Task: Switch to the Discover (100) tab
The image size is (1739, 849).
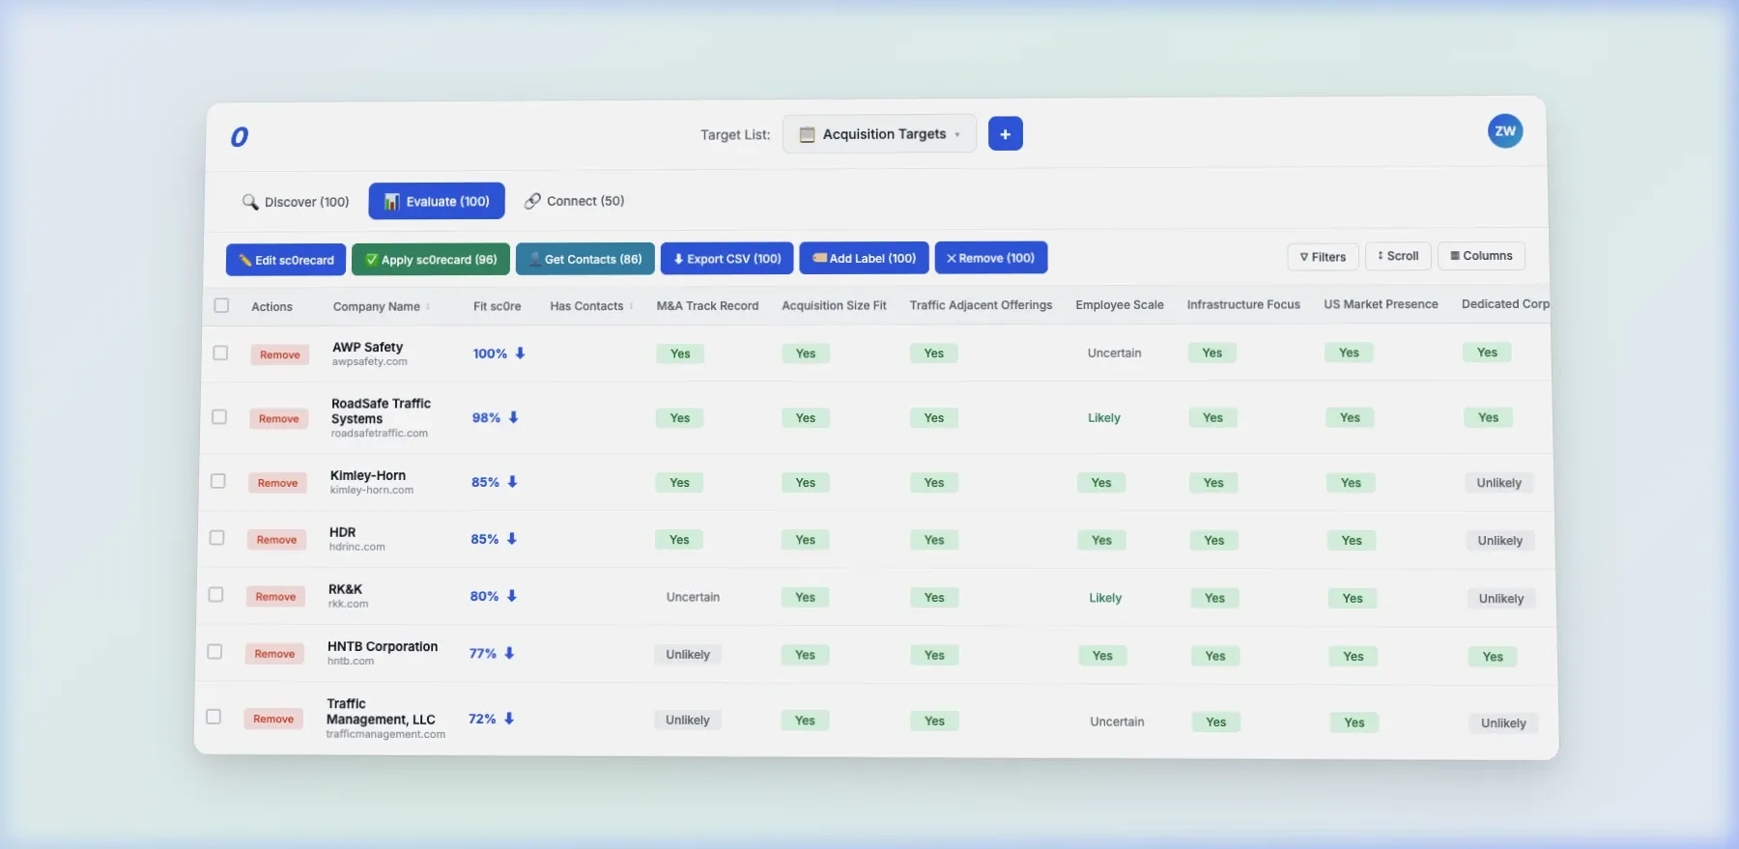Action: pos(296,202)
